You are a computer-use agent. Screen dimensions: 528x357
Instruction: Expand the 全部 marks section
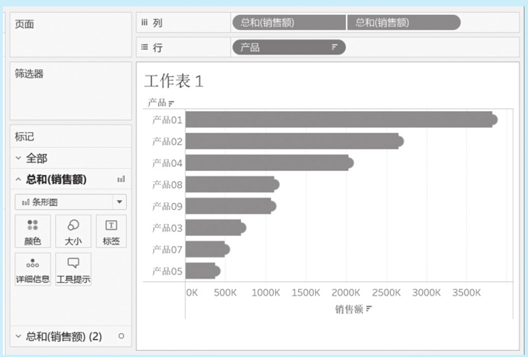(x=19, y=158)
